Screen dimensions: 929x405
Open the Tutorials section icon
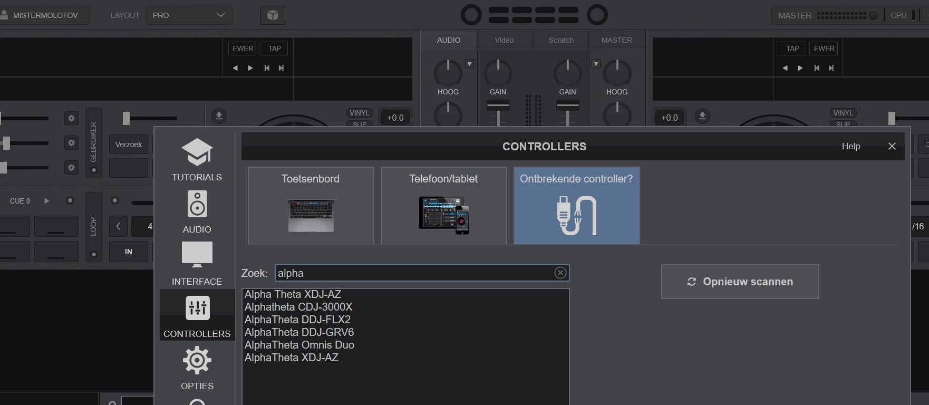[197, 152]
